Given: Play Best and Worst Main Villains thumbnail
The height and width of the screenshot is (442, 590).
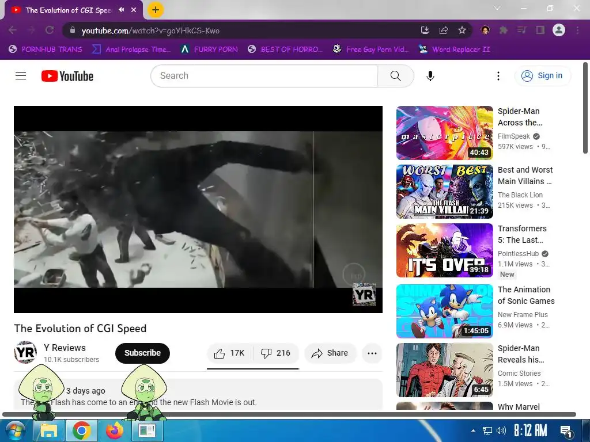Looking at the screenshot, I should tap(444, 191).
